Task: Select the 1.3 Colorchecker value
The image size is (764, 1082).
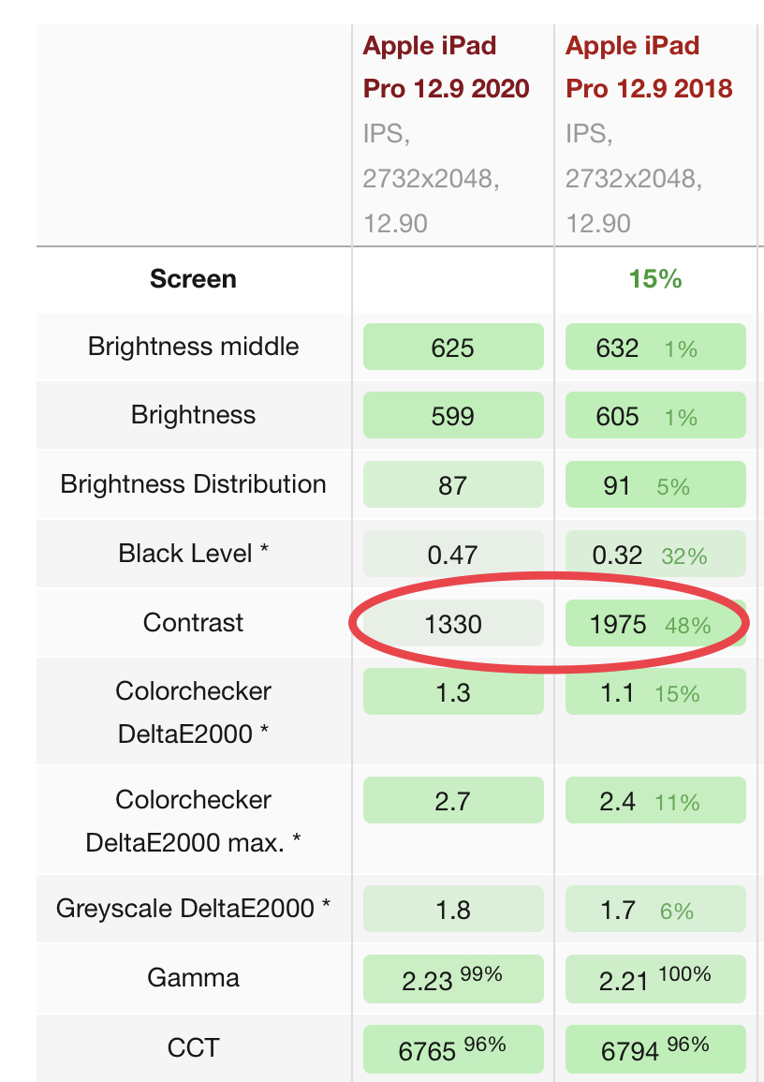Action: 453,692
